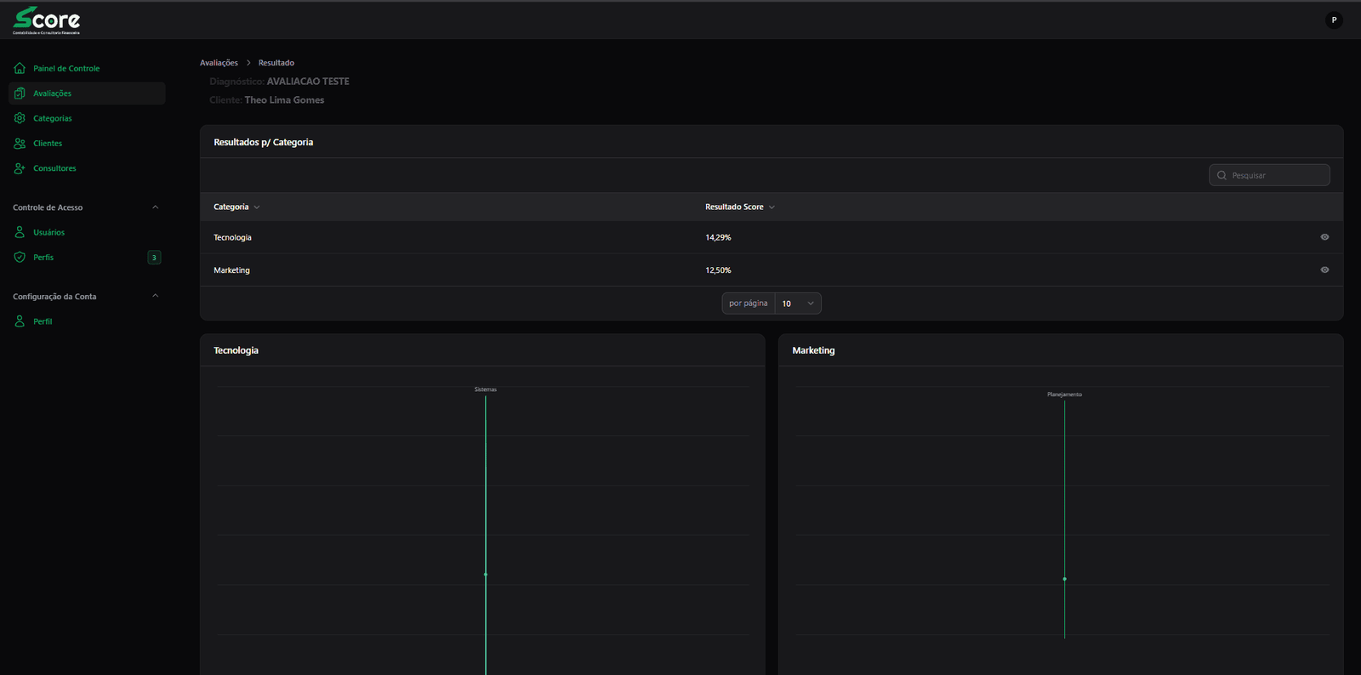Click the Usuários person icon
This screenshot has width=1361, height=675.
click(x=20, y=232)
